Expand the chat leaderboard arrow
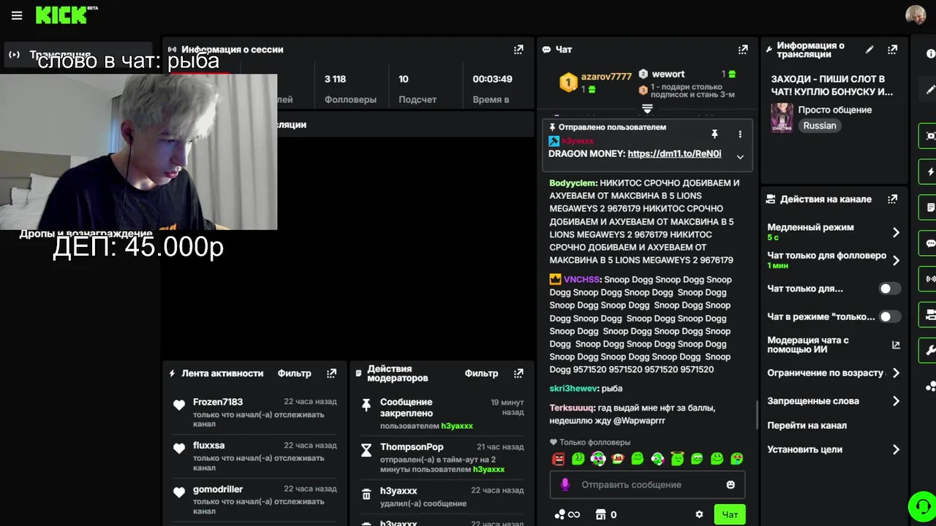 pyautogui.click(x=647, y=108)
